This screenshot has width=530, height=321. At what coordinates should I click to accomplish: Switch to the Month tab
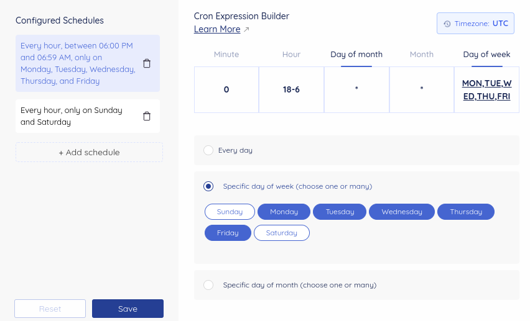[x=422, y=55]
